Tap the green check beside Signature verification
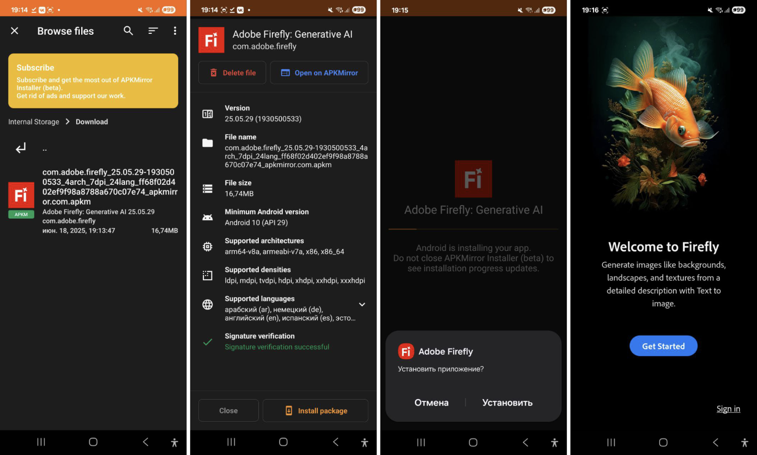 click(x=207, y=342)
